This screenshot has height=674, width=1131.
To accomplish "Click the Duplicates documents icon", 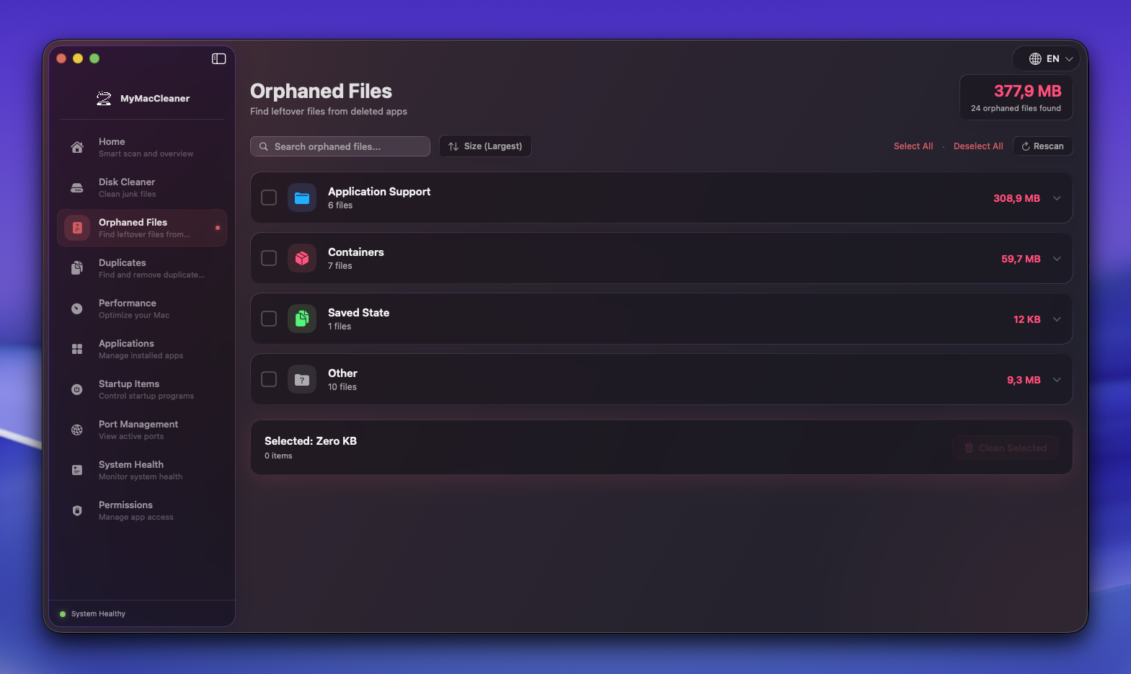I will click(x=77, y=268).
